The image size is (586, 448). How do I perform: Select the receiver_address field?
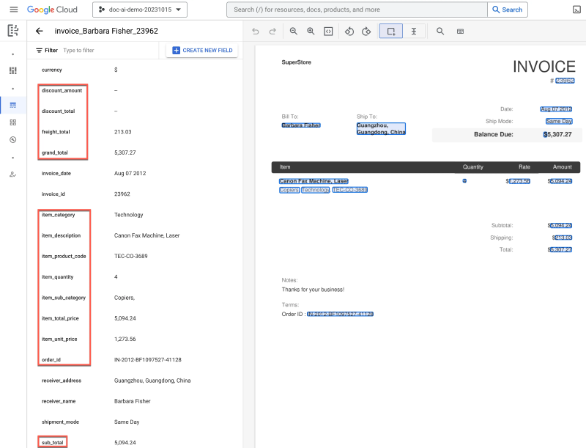pyautogui.click(x=62, y=381)
